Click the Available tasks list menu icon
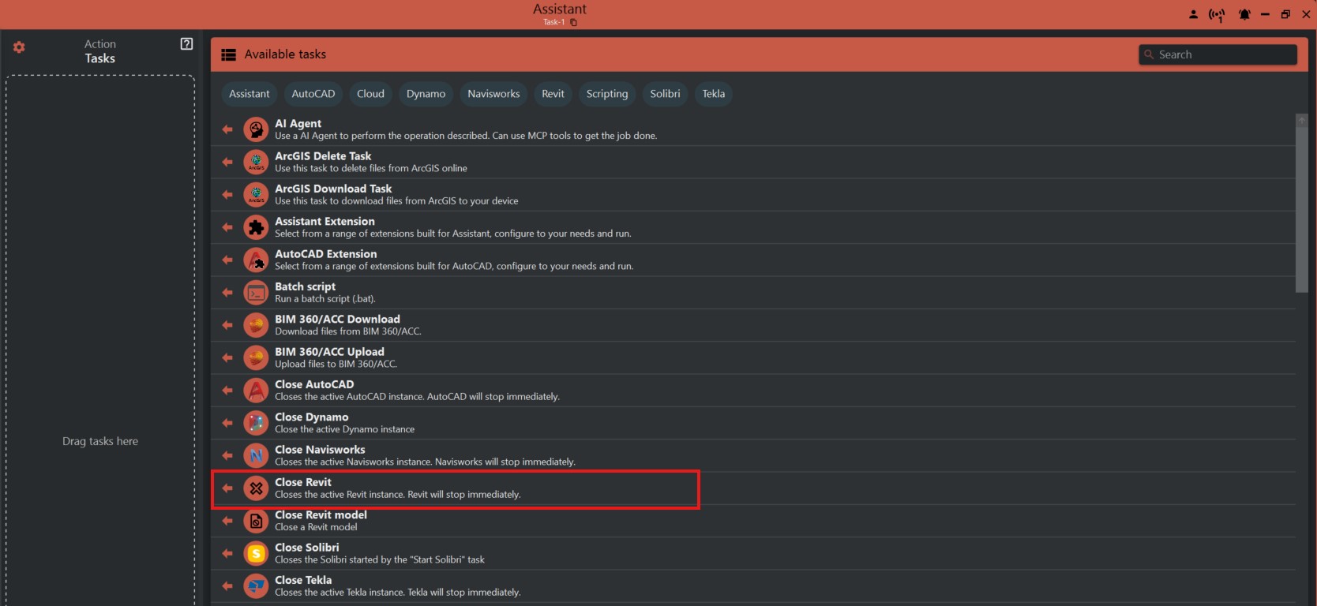The width and height of the screenshot is (1317, 606). [229, 54]
